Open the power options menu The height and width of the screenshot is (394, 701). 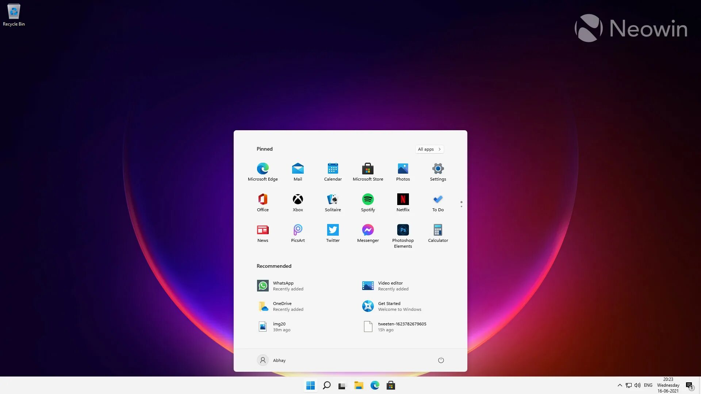pos(441,360)
